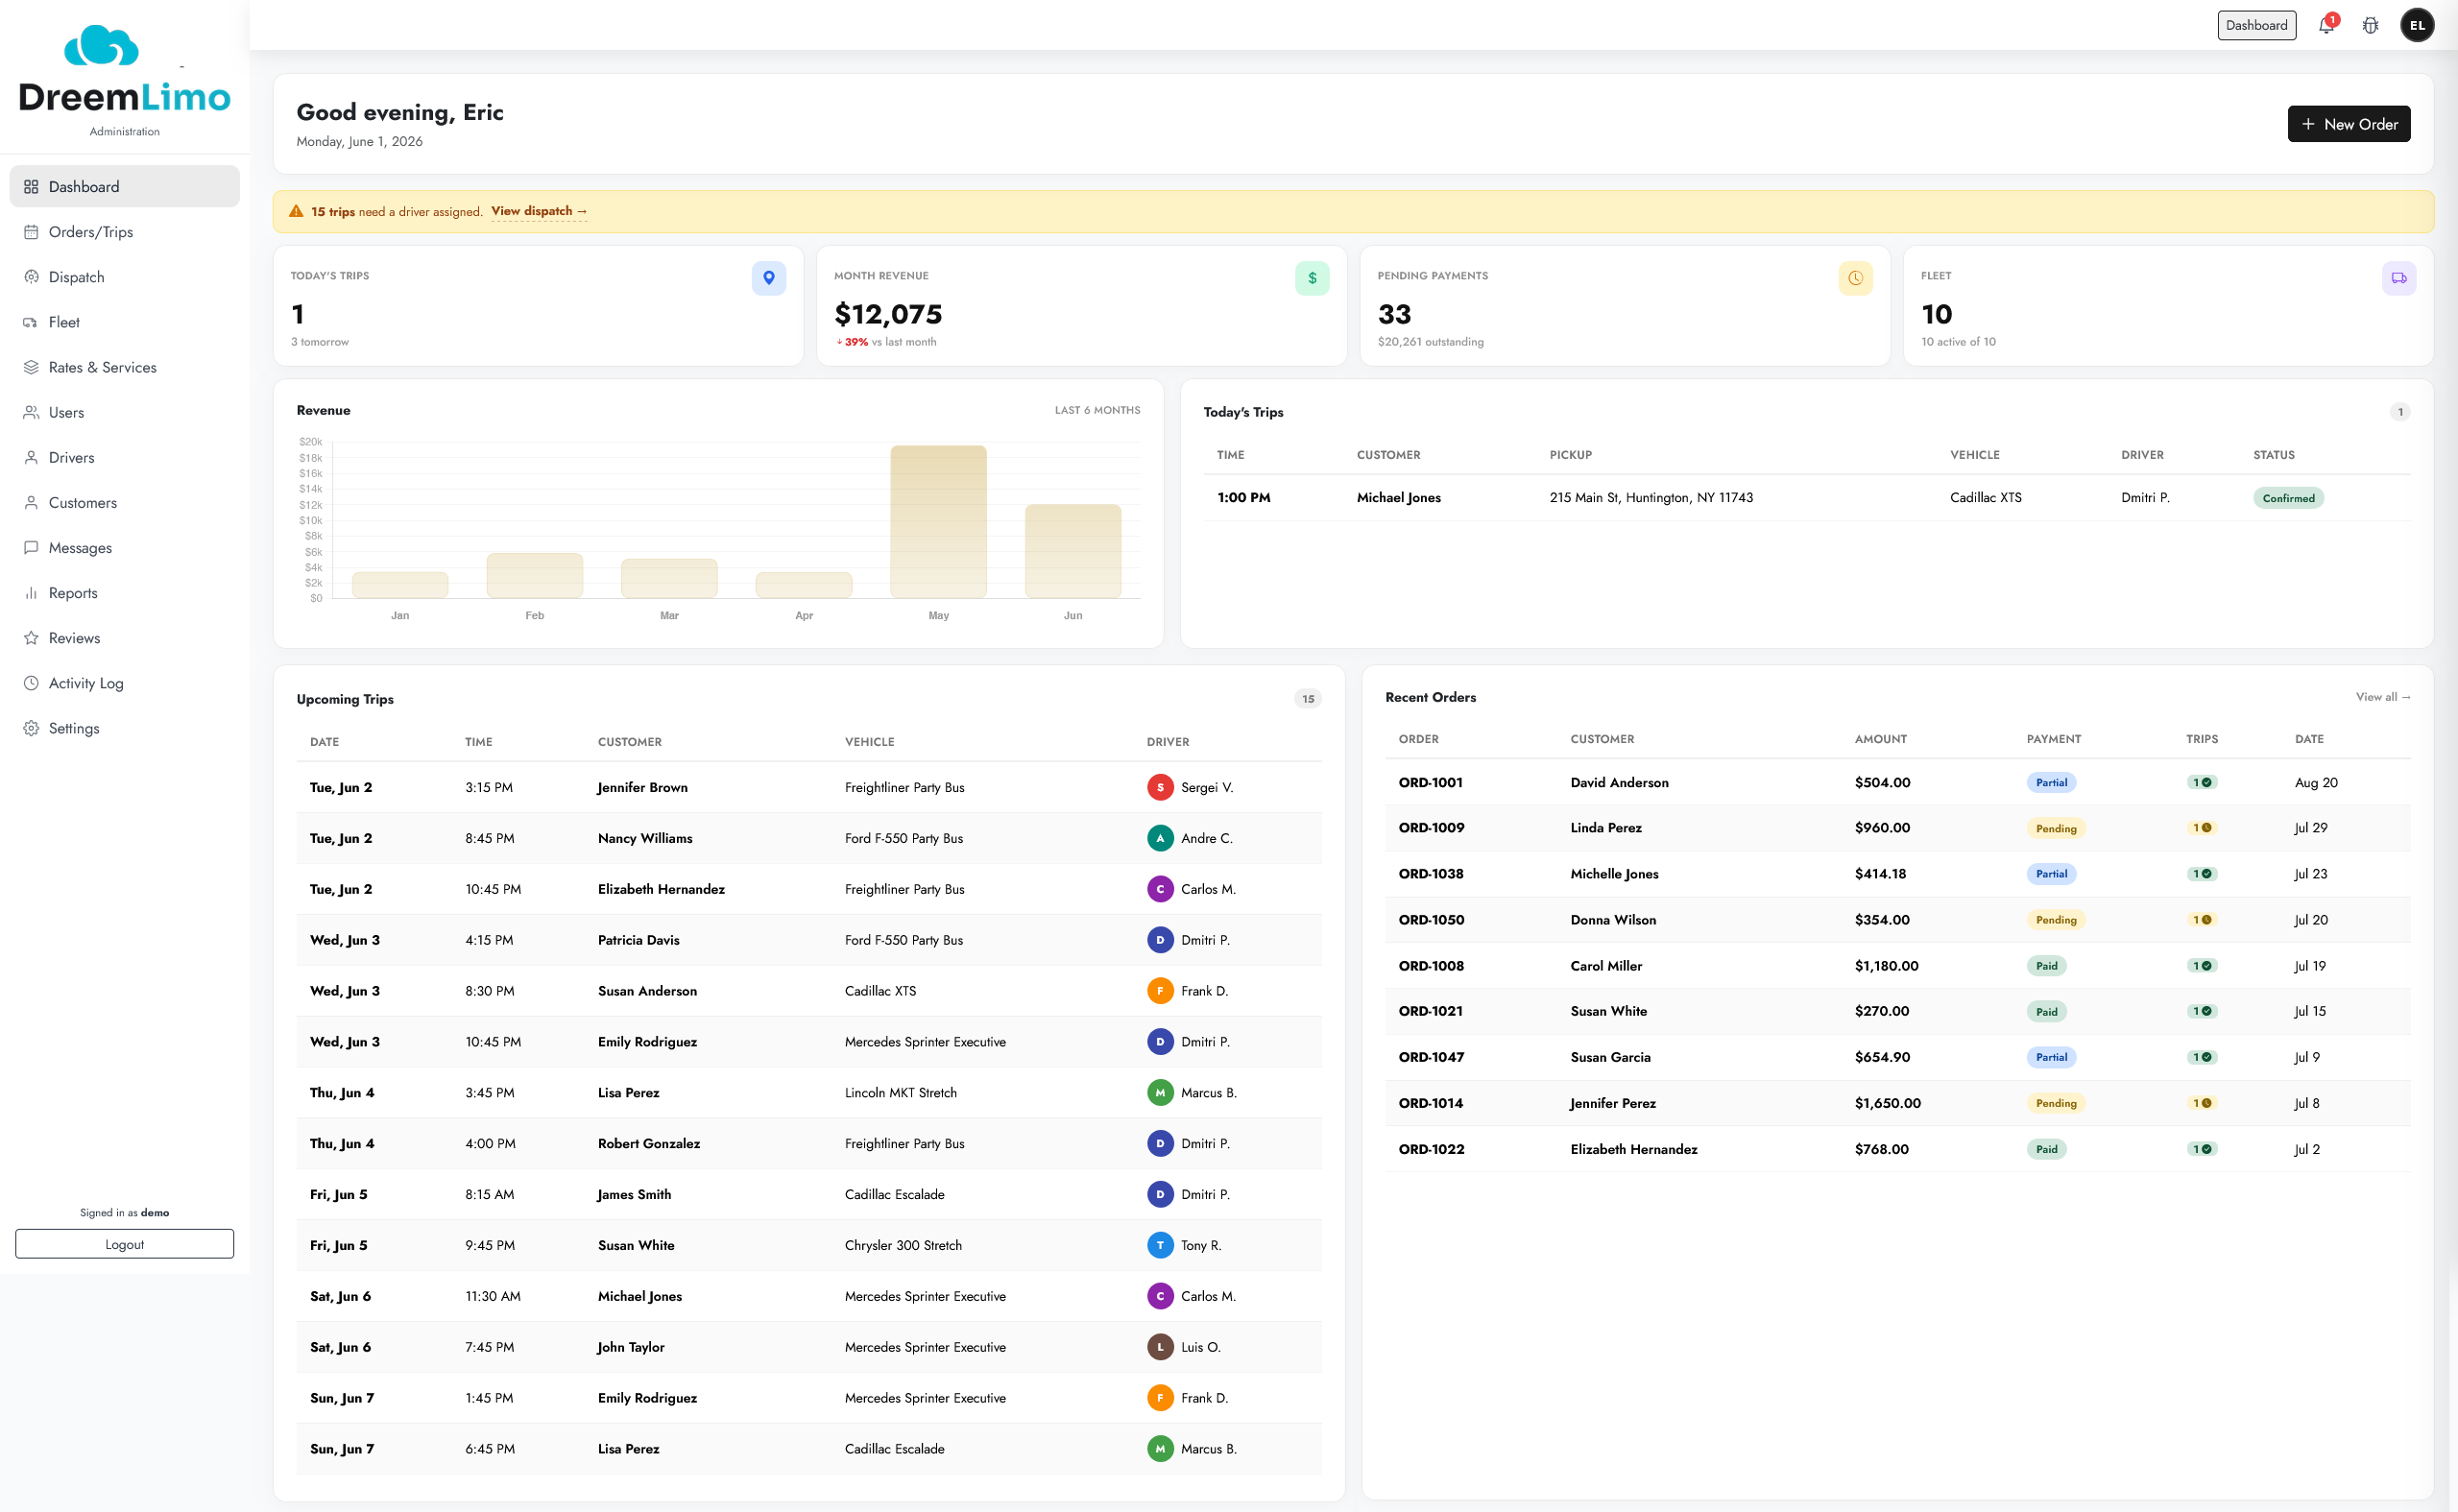The height and width of the screenshot is (1512, 2458).
Task: Open the Activity Log page
Action: point(124,683)
